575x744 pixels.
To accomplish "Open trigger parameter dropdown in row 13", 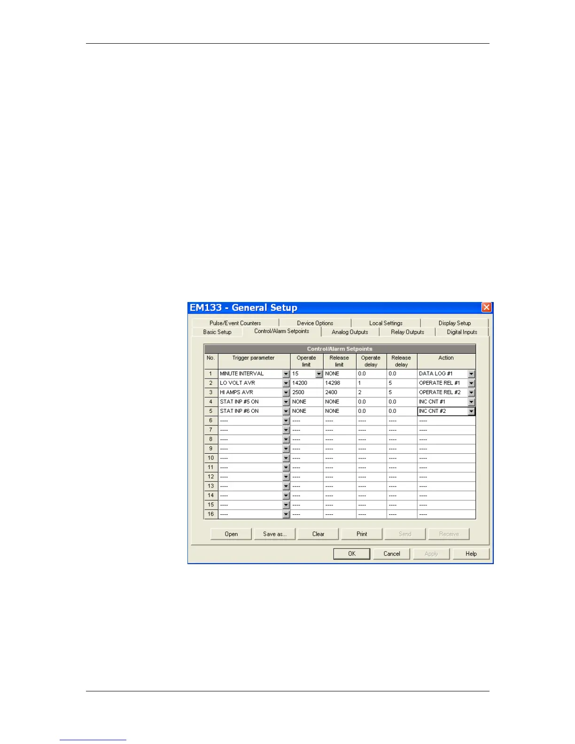I will [x=286, y=487].
